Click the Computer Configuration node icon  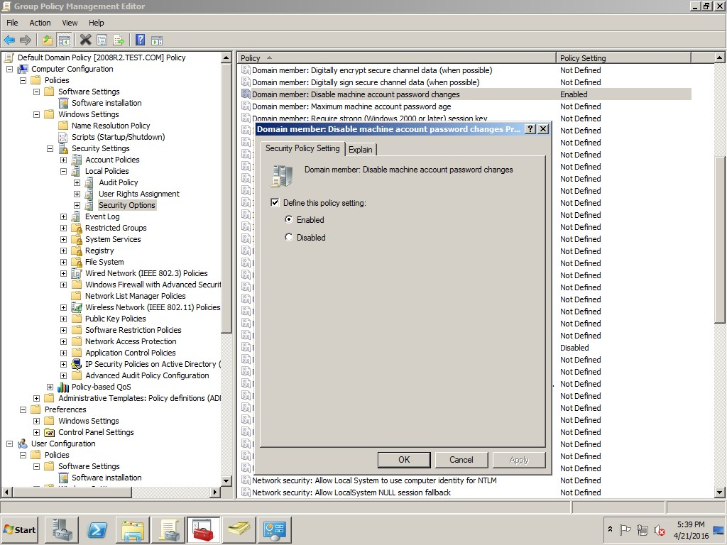(x=23, y=69)
